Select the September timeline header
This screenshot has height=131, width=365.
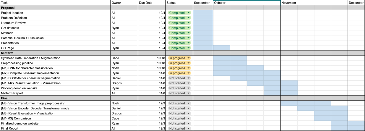203,3
